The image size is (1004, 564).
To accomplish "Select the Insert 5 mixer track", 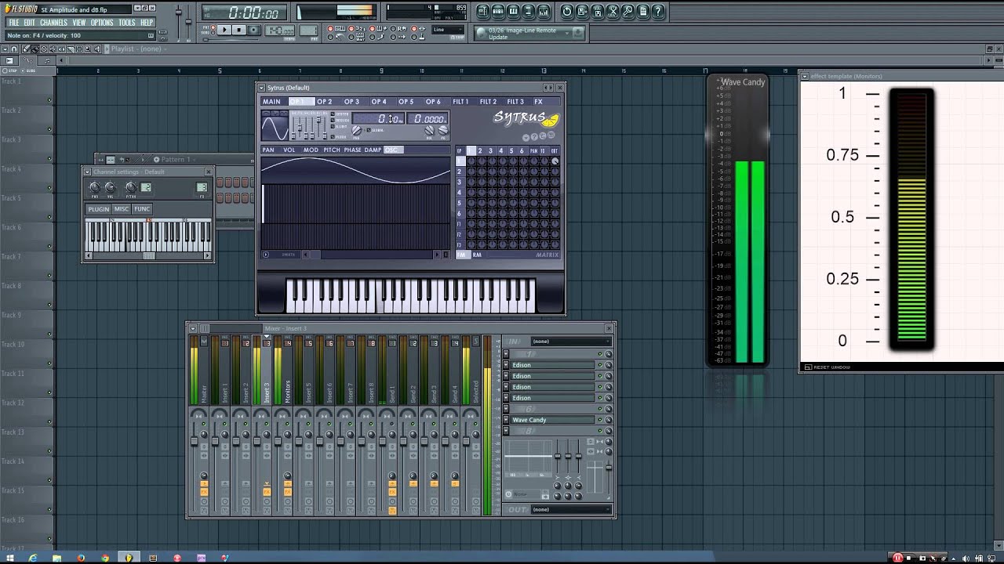I will click(x=304, y=370).
